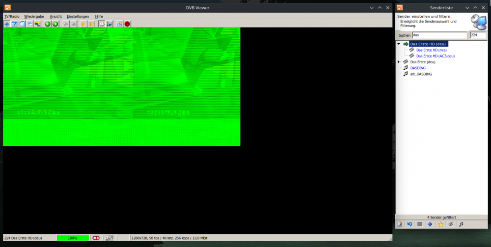Image resolution: width=491 pixels, height=247 pixels.
Task: Click the yellow favourites star in Senderliste toolbar
Action: [440, 224]
